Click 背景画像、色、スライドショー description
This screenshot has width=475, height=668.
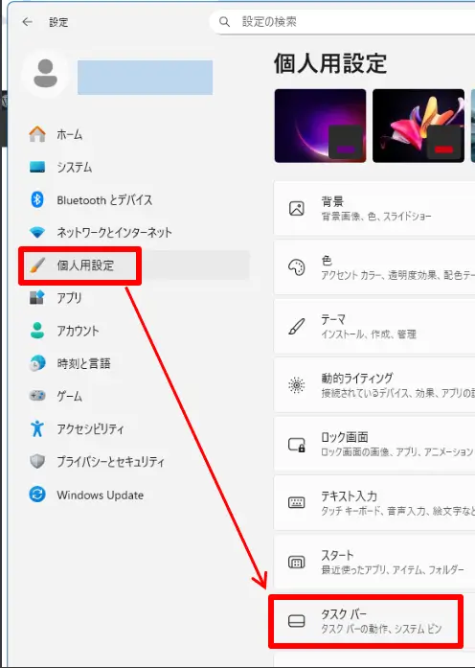pos(376,216)
